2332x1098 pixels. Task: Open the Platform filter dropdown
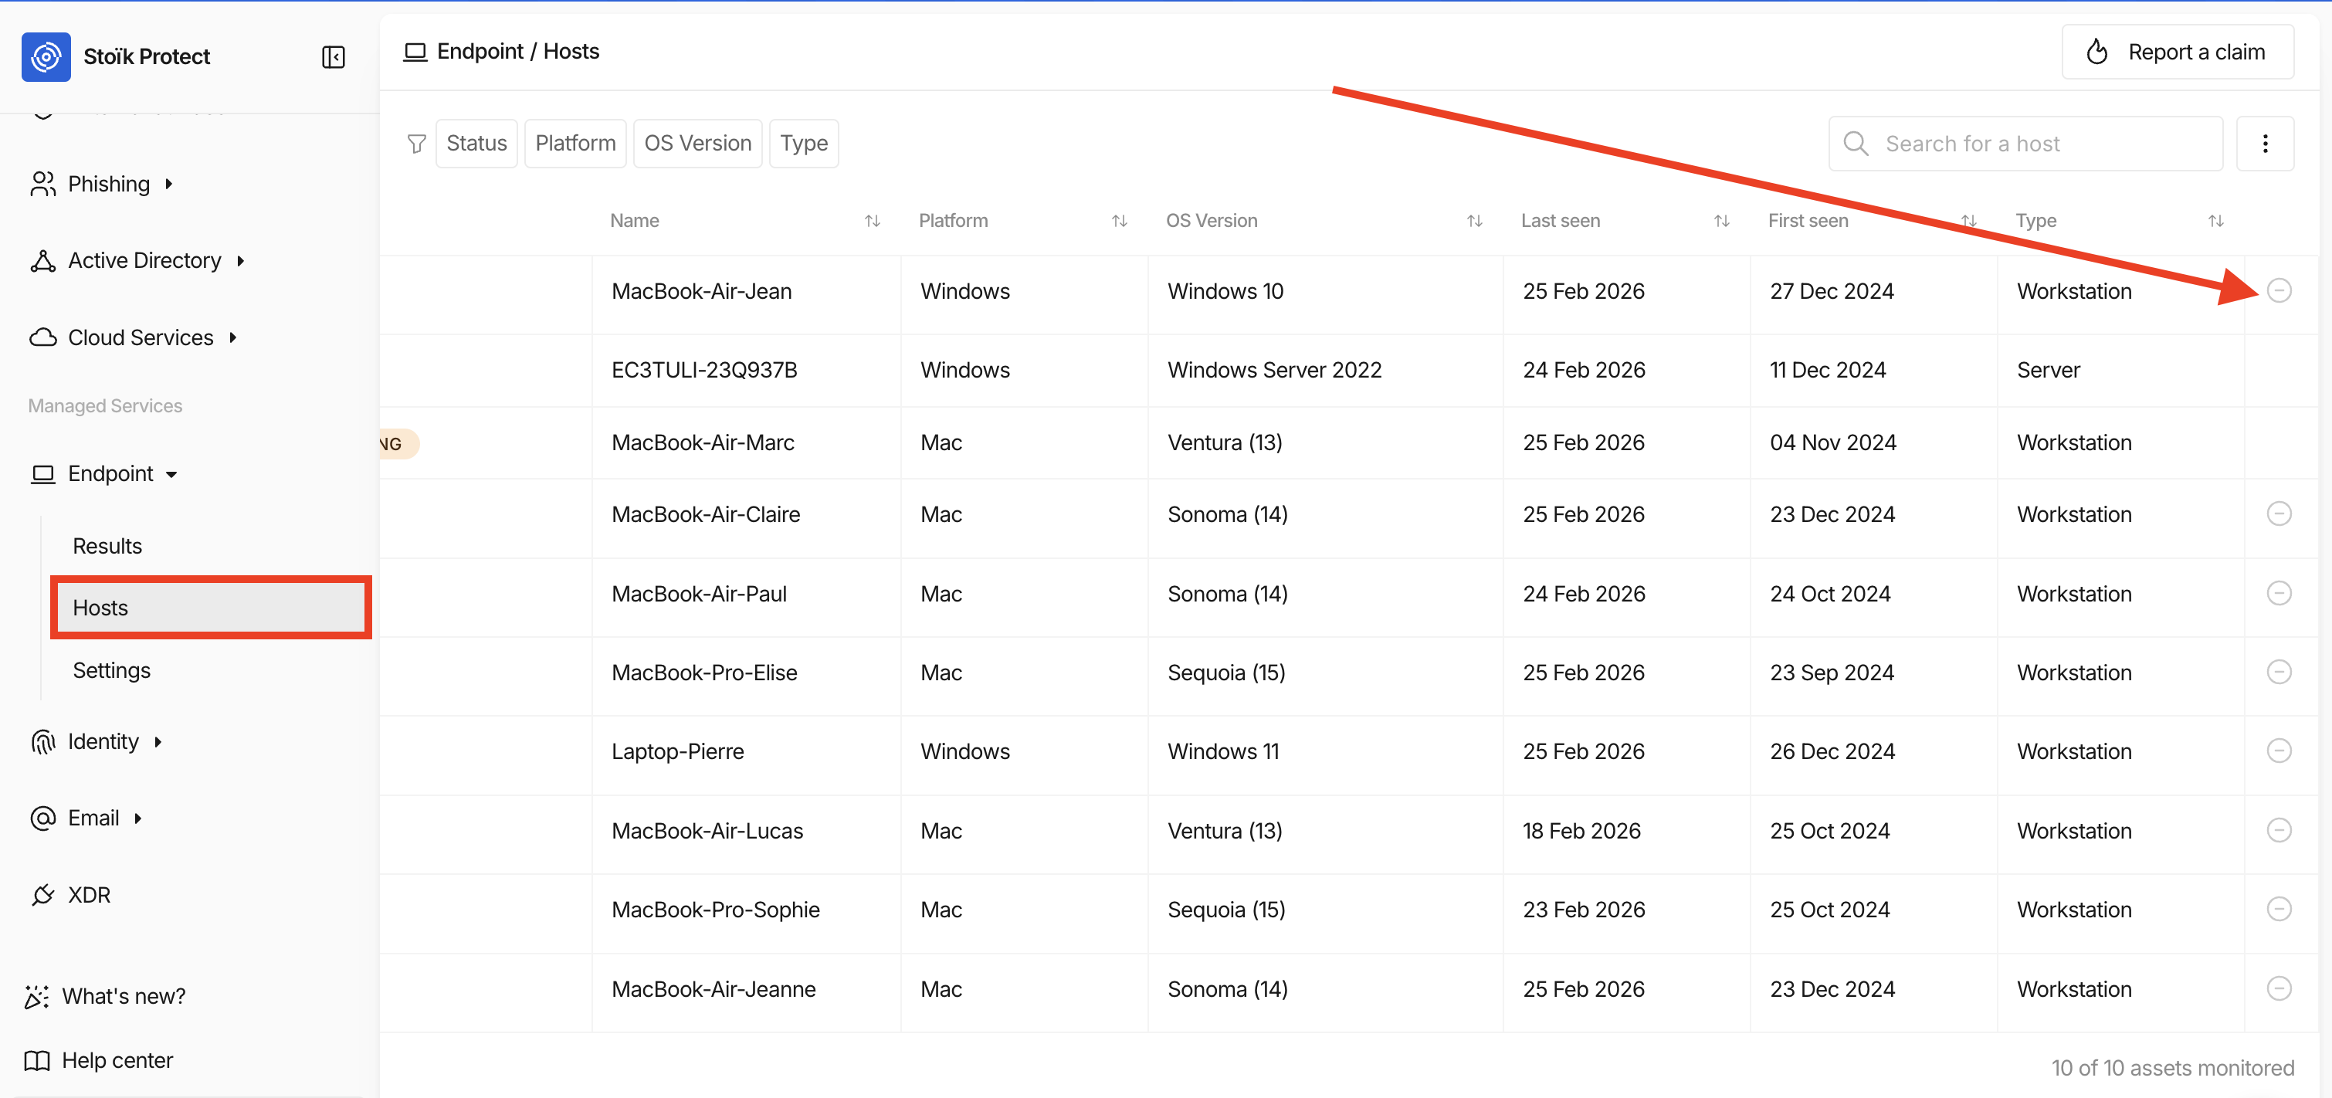(575, 144)
